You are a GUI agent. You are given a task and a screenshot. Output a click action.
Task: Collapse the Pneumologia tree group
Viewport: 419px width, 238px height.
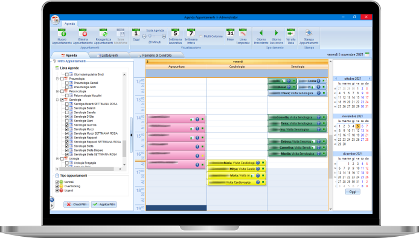click(x=57, y=79)
